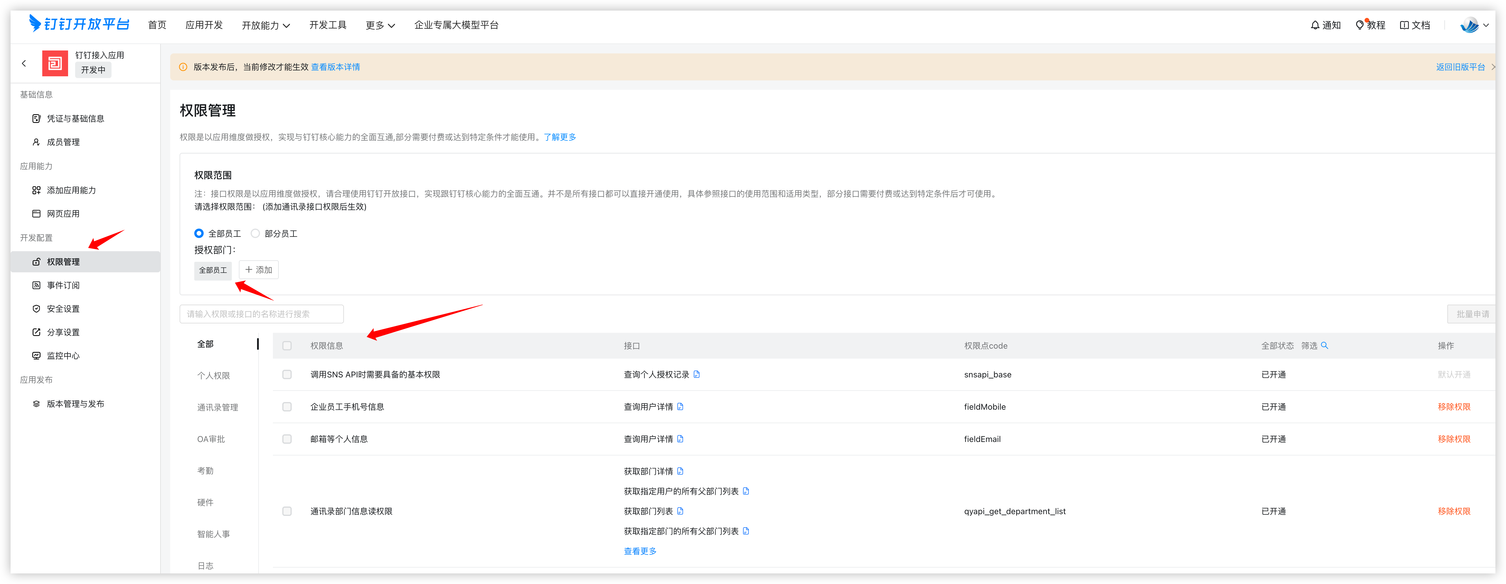
Task: Expand interfaces with 查看更多
Action: coord(640,551)
